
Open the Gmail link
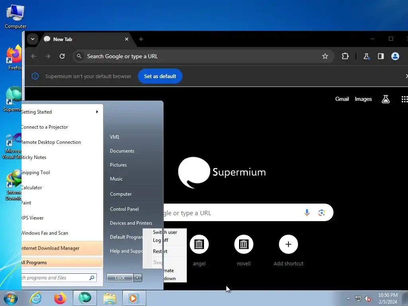point(342,99)
